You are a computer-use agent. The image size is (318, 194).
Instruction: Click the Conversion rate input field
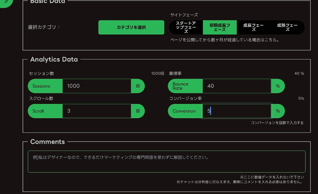(237, 111)
